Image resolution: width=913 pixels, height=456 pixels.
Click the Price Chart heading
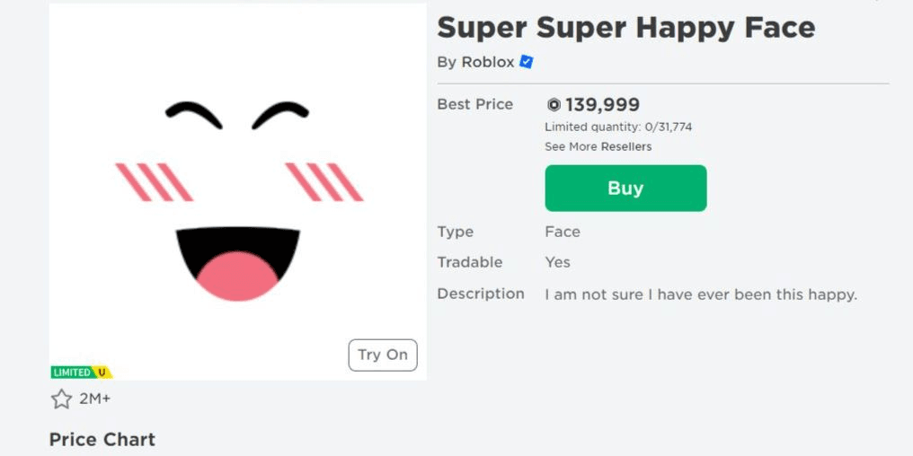coord(102,439)
